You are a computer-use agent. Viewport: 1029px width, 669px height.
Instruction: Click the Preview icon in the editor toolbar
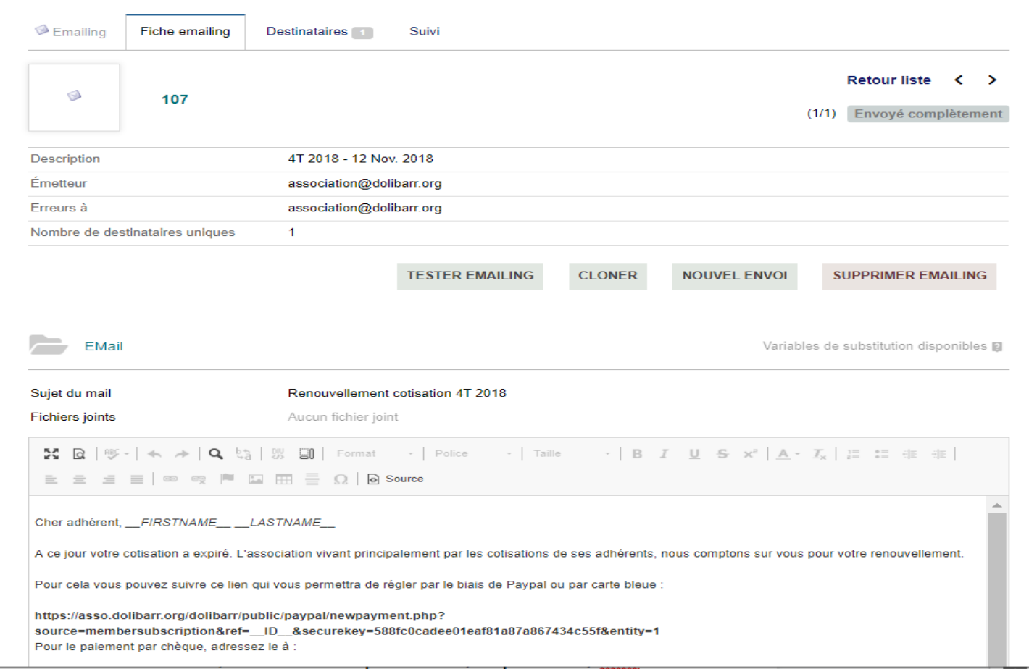[x=79, y=454]
